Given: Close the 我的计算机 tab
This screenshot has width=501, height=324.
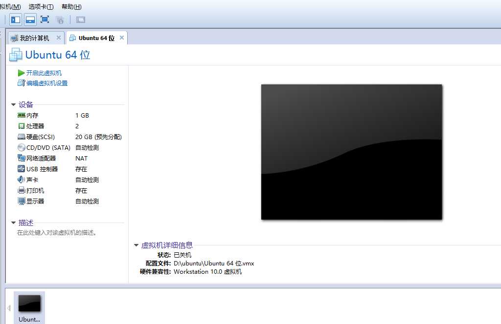Looking at the screenshot, I should (x=59, y=38).
